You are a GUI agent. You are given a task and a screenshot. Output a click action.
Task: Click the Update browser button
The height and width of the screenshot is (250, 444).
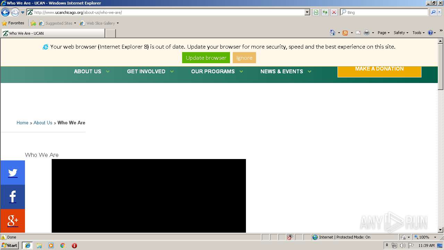tap(206, 58)
